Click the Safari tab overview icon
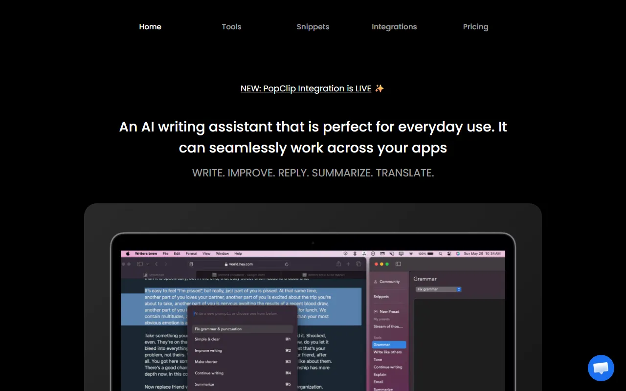The height and width of the screenshot is (391, 626). click(358, 264)
